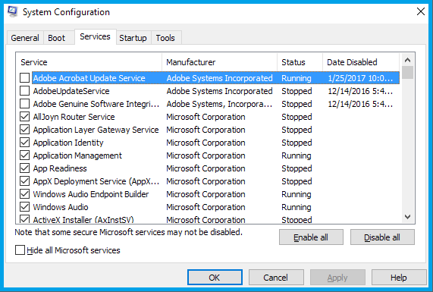Viewport: 433px width, 292px height.
Task: Click the scrollbar up arrow
Action: 407,60
